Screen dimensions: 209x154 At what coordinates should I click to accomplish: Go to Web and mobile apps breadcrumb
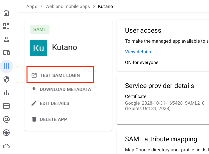tap(68, 6)
